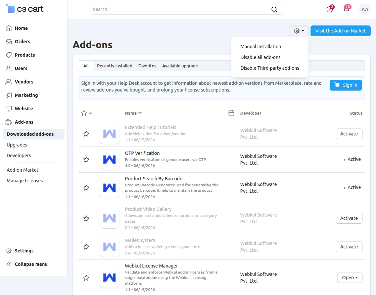This screenshot has height=295, width=376.
Task: Click the Extended Help Tutorials add-on logo
Action: [109, 134]
